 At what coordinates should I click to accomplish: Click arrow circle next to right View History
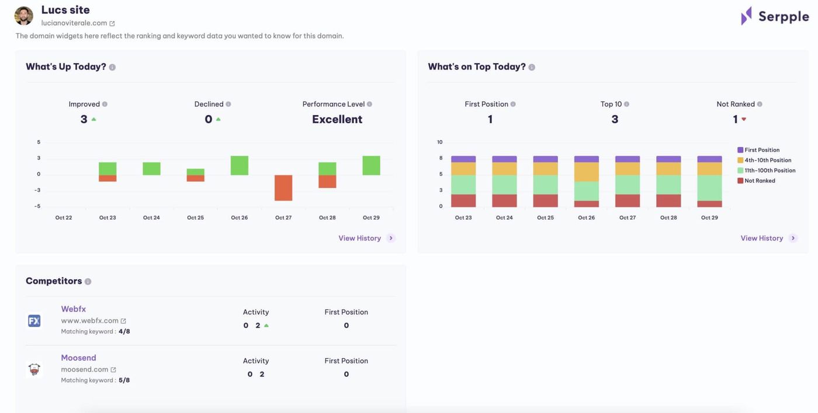click(x=793, y=238)
